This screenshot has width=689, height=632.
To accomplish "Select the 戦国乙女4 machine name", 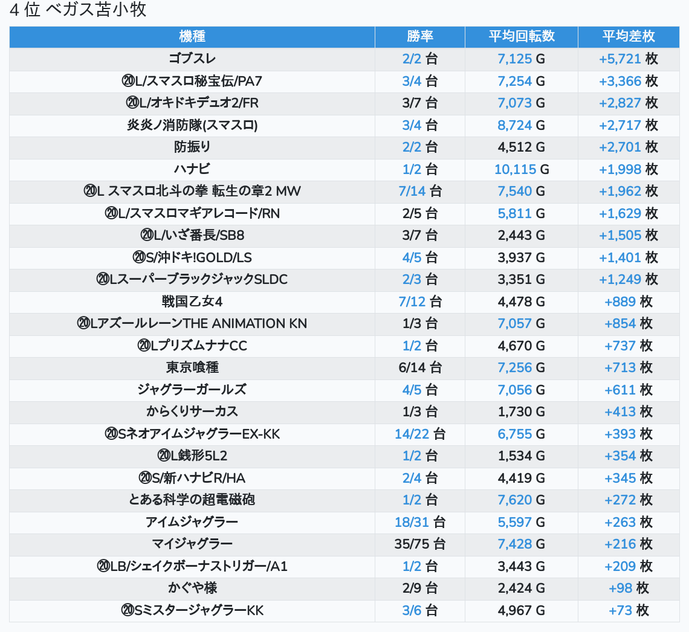I will tap(192, 301).
